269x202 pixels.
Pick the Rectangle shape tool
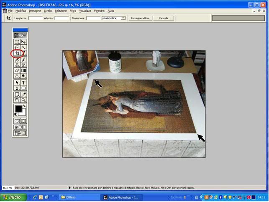coord(23,88)
